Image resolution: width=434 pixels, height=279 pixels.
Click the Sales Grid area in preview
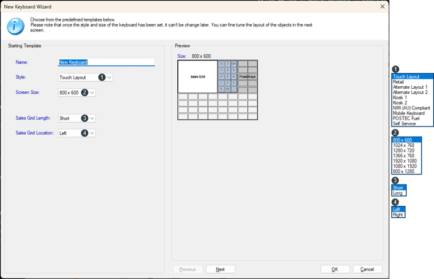197,77
